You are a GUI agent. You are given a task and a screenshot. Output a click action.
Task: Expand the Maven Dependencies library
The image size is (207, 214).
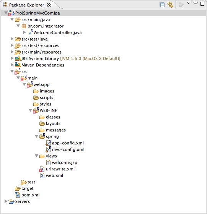click(x=12, y=65)
